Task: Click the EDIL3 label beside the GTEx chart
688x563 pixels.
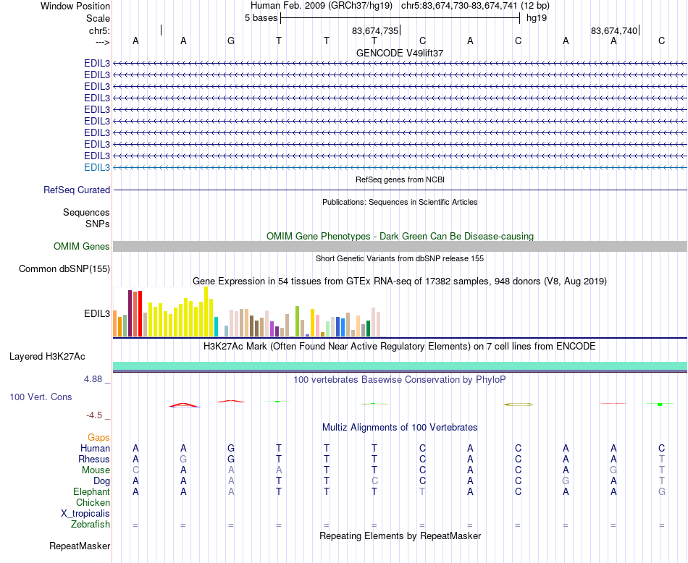Action: click(x=97, y=314)
